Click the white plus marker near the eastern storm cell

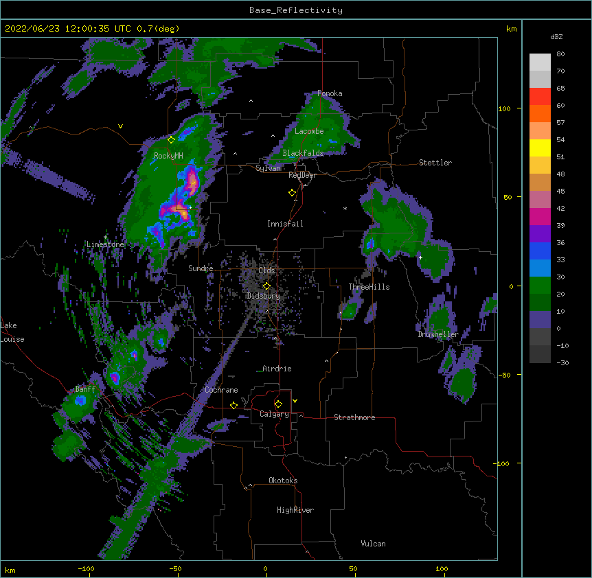click(x=420, y=257)
